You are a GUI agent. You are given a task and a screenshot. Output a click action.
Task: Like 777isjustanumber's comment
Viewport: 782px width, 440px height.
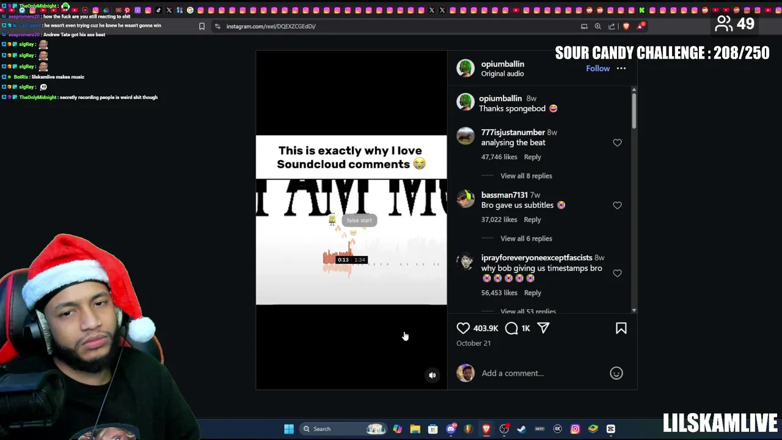617,142
